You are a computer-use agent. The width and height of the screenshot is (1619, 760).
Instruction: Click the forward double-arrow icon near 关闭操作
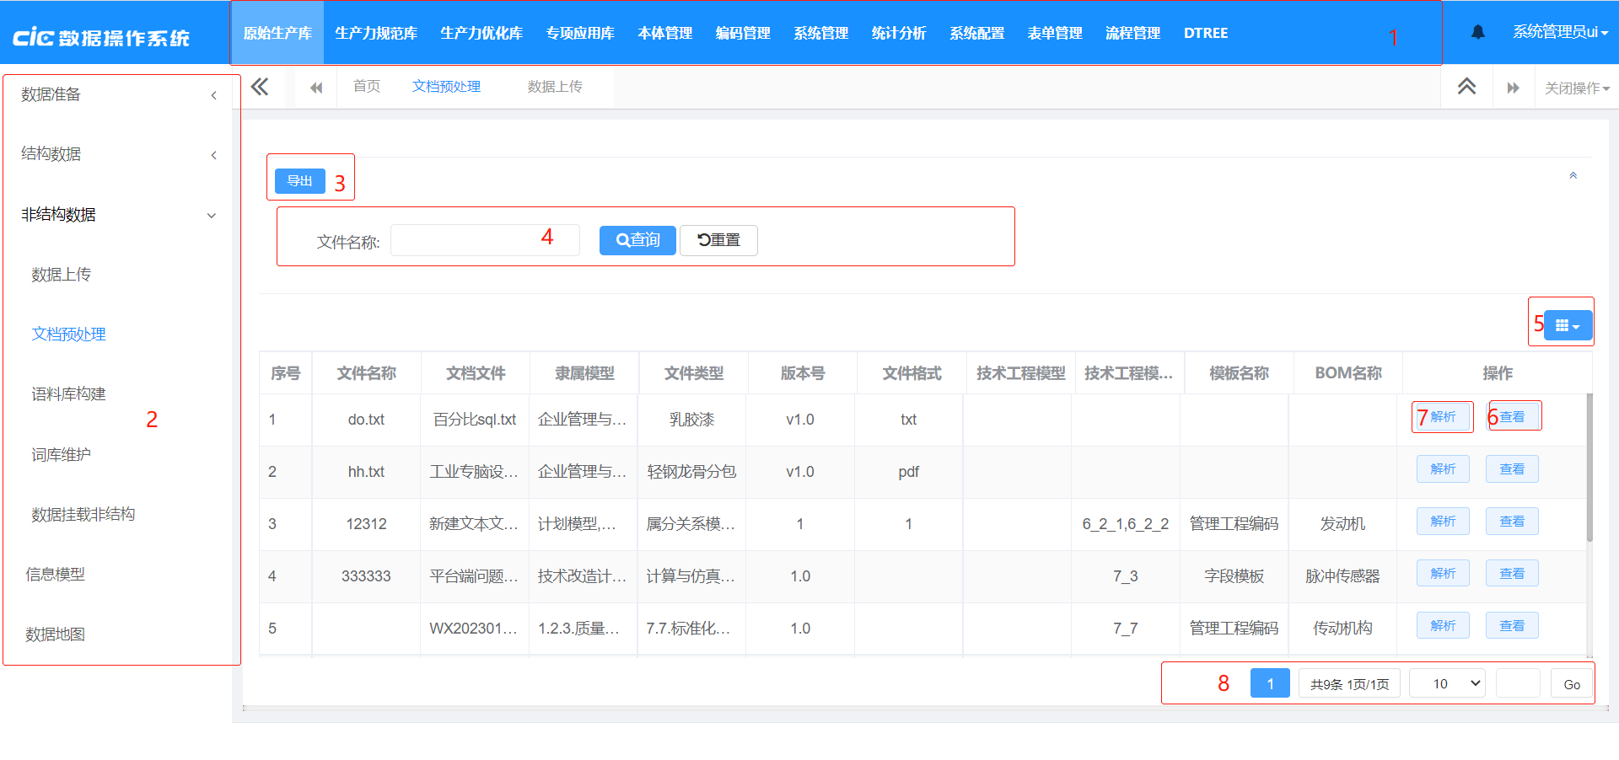pos(1514,87)
